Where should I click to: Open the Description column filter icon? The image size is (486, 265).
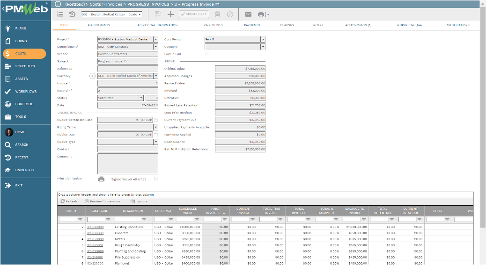[144, 220]
